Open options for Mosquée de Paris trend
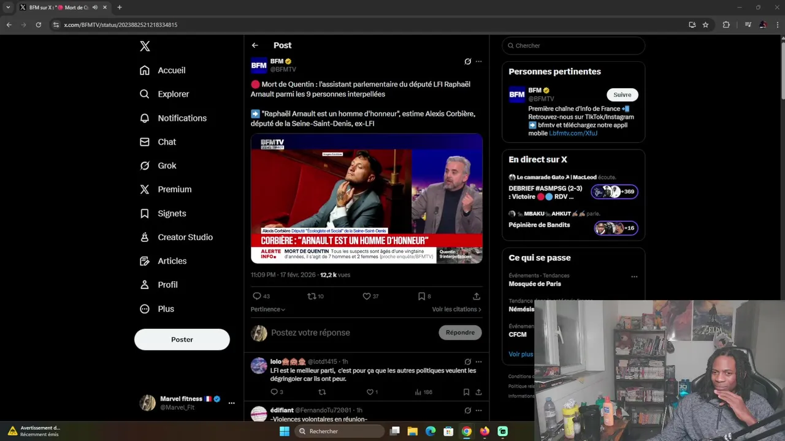Image resolution: width=785 pixels, height=441 pixels. click(634, 277)
